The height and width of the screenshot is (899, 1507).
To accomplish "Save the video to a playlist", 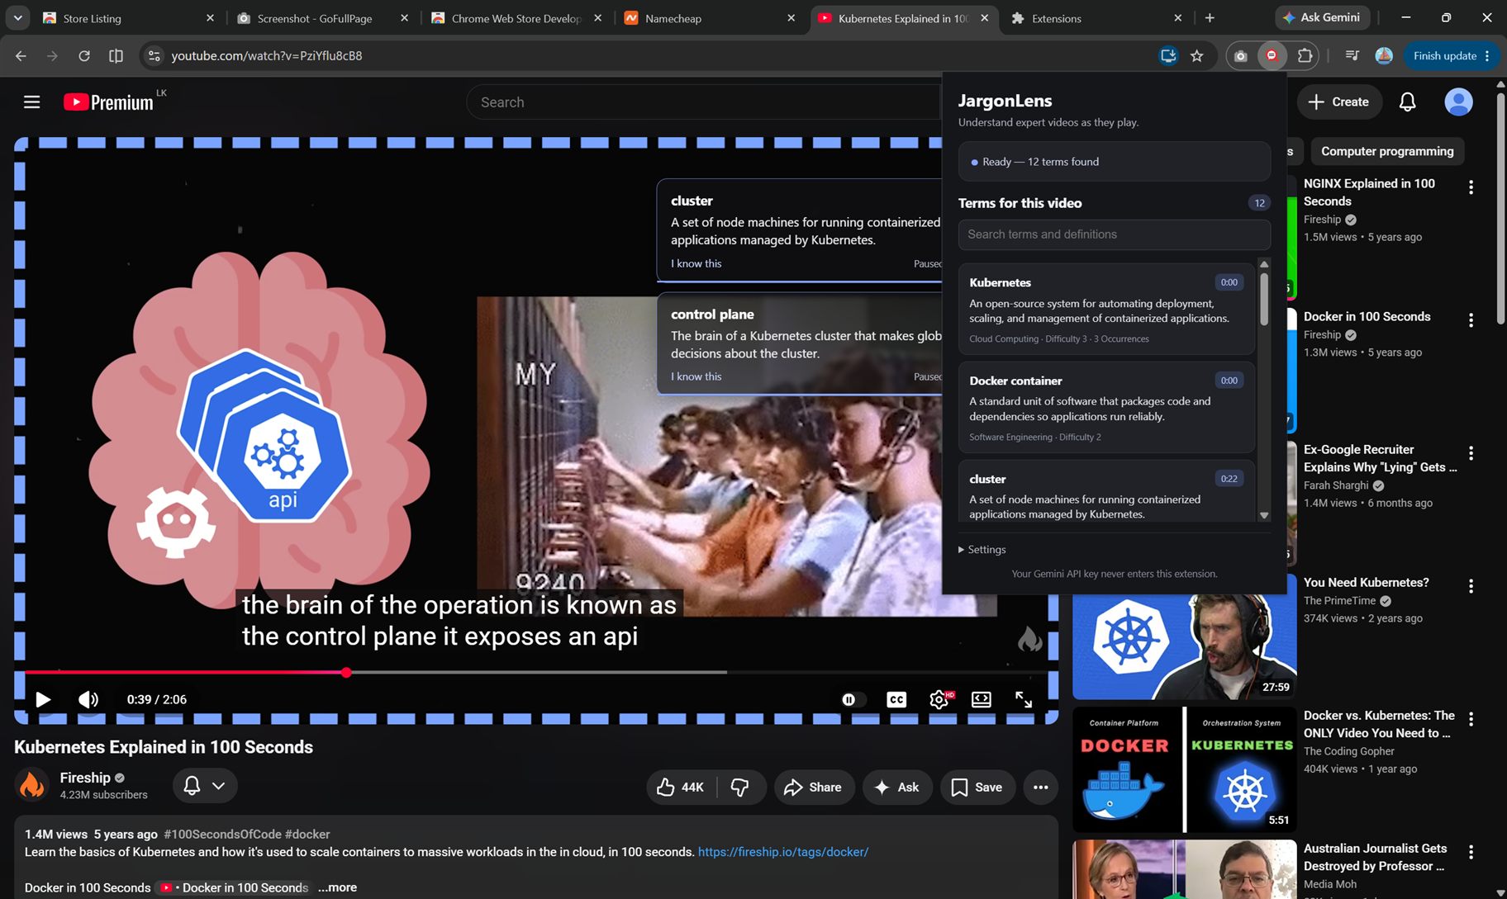I will point(977,787).
